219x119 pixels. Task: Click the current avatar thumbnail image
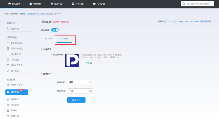(72, 60)
